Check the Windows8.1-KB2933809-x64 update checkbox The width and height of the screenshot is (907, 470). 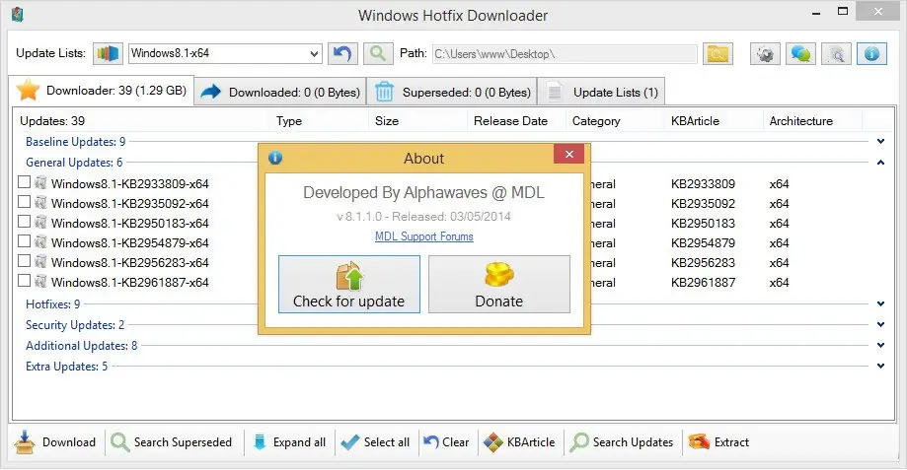pyautogui.click(x=25, y=182)
